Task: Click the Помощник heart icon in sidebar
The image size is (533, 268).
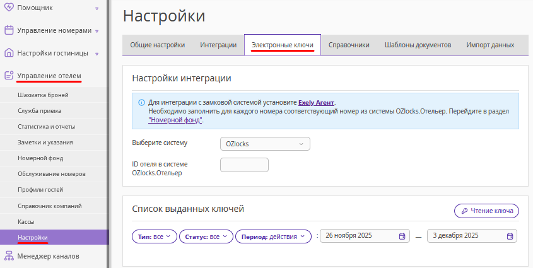Action: (x=9, y=8)
